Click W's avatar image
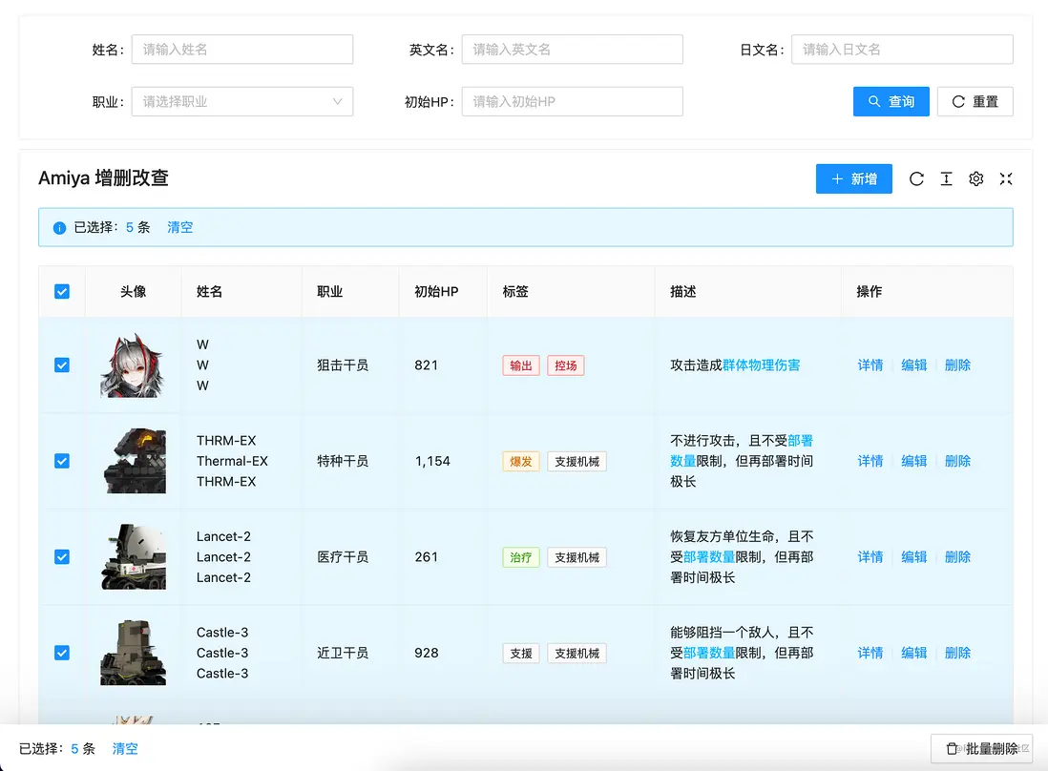Viewport: 1048px width, 771px height. point(133,365)
